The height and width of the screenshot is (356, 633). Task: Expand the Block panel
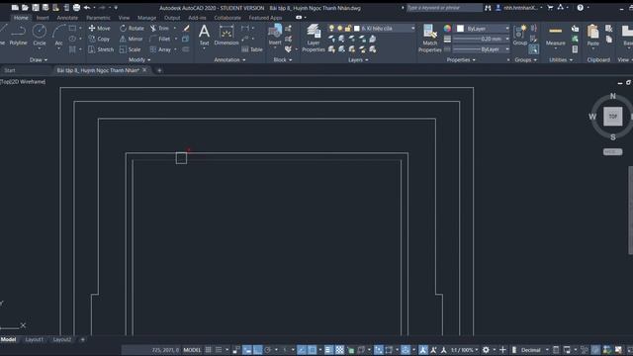(x=282, y=59)
